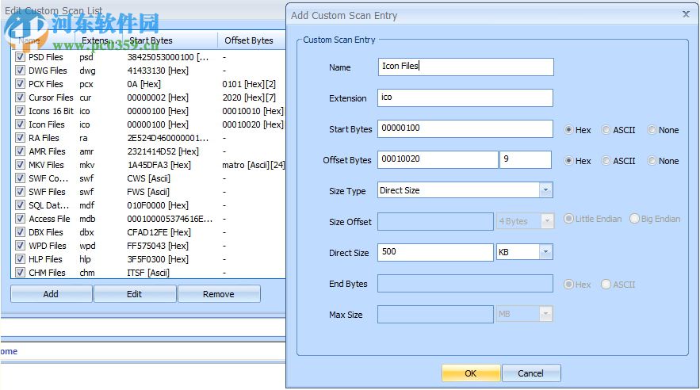Select the Icon Files ico row
Image resolution: width=700 pixels, height=390 pixels.
147,124
